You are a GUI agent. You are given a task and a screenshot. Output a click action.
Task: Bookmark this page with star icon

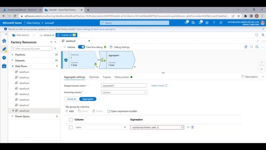click(239, 16)
